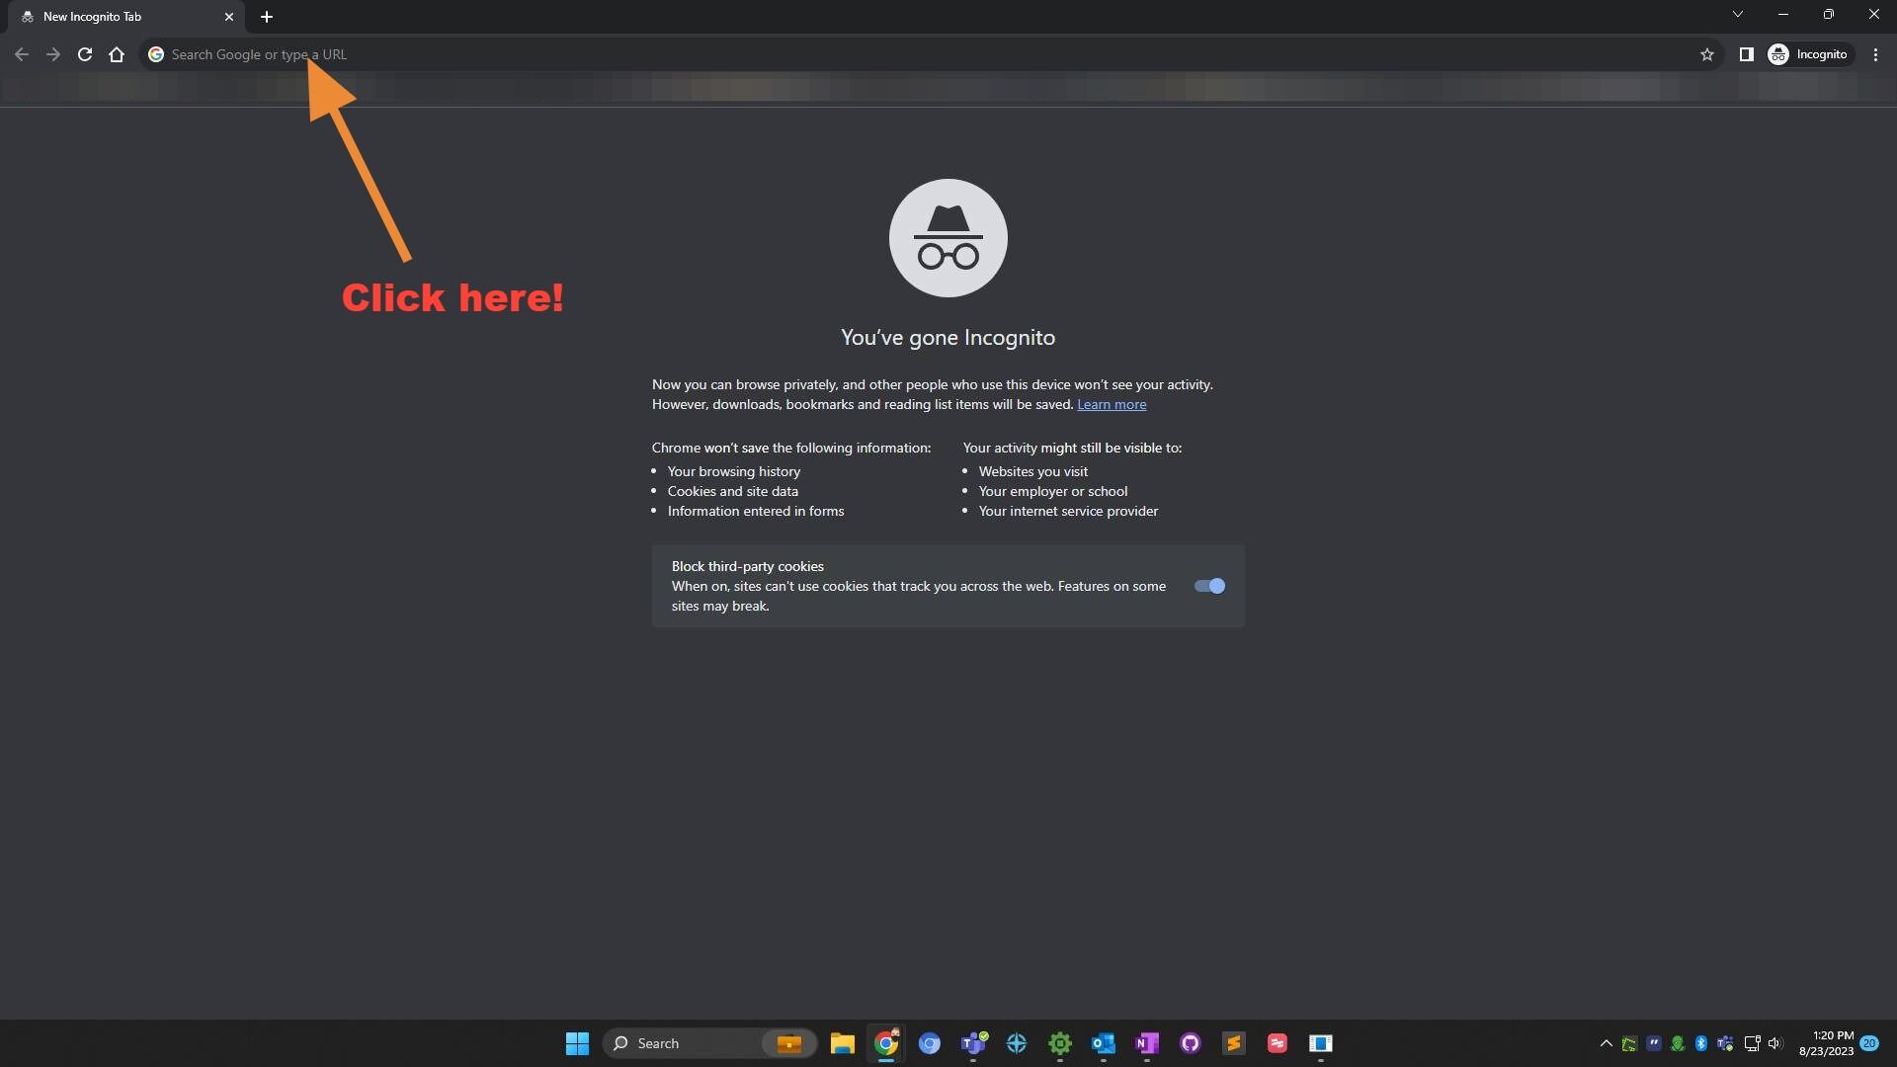Click "Your browsing history" list item
The height and width of the screenshot is (1067, 1897).
click(734, 471)
